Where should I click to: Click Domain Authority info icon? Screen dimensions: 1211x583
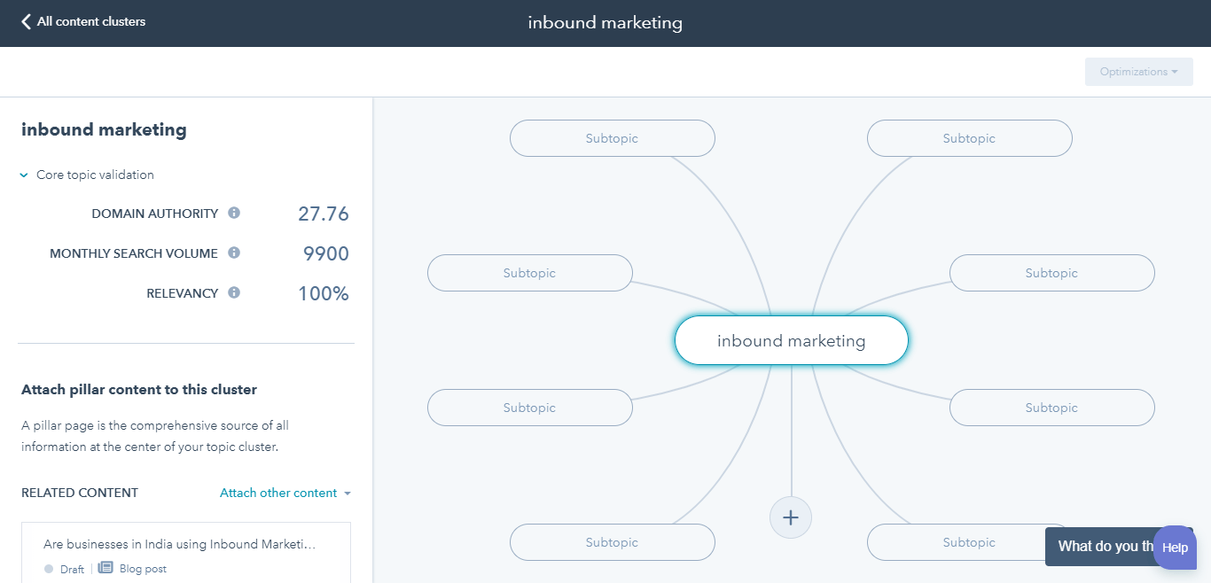pyautogui.click(x=234, y=213)
